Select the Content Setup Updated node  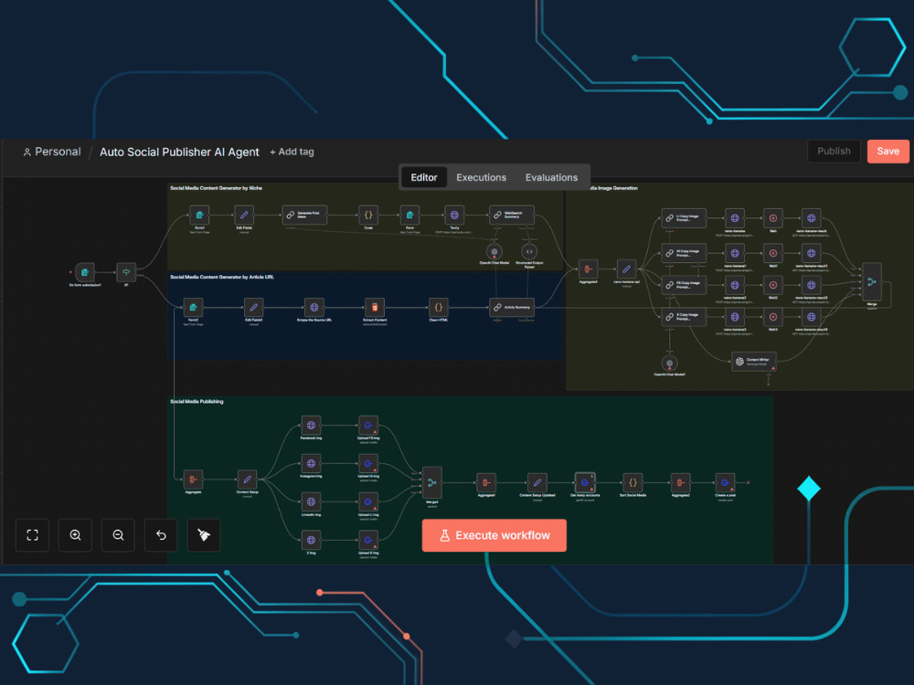pos(537,482)
